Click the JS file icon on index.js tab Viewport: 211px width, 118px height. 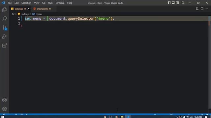coord(13,9)
